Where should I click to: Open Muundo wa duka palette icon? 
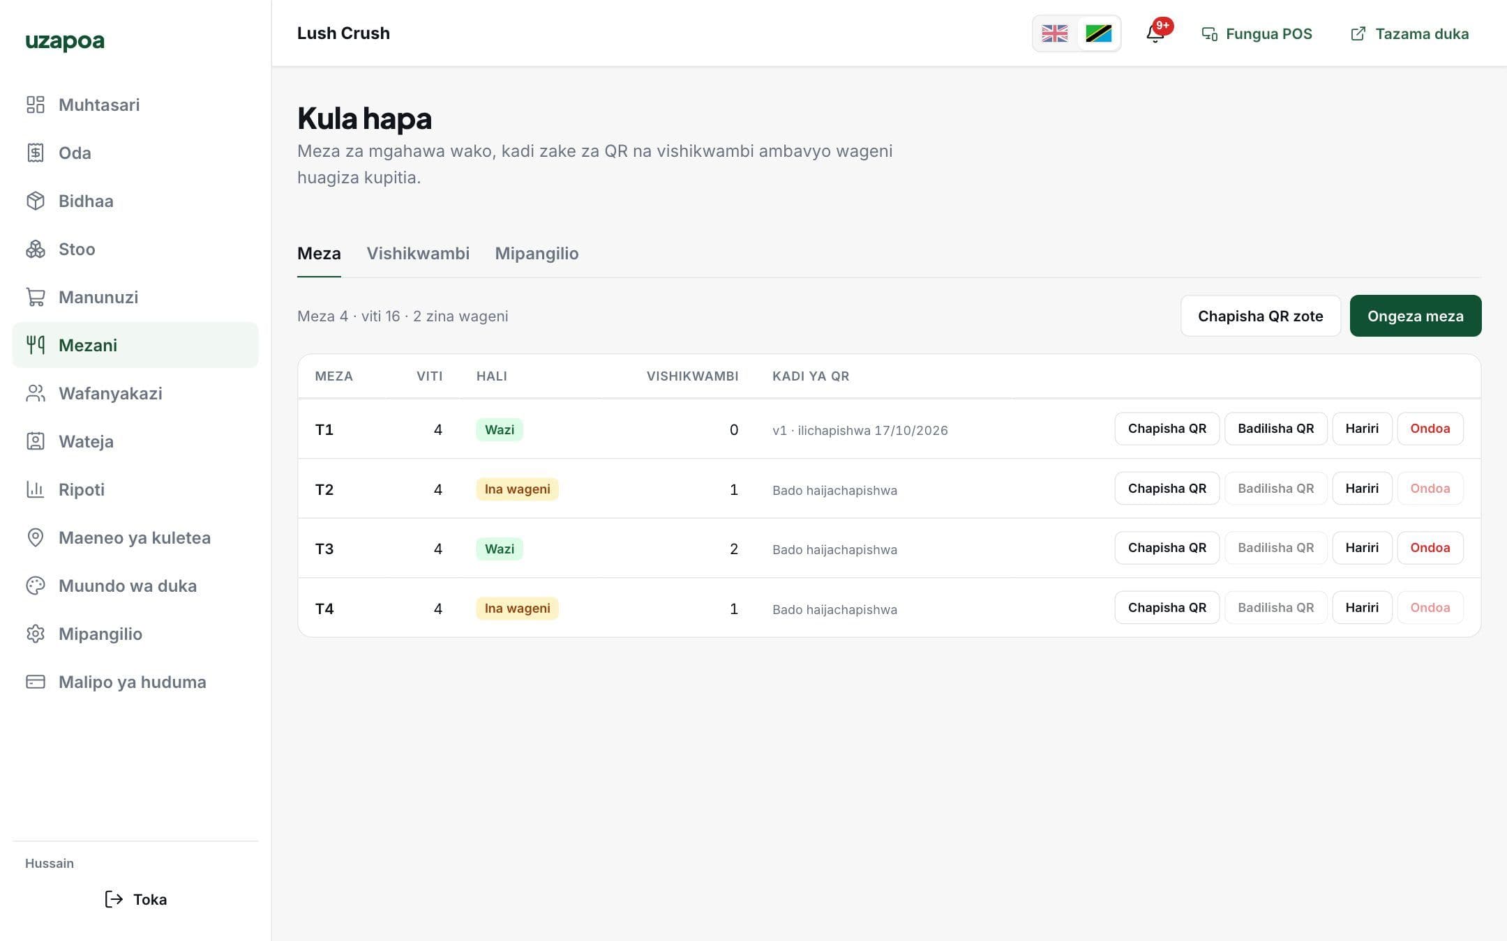click(x=36, y=586)
